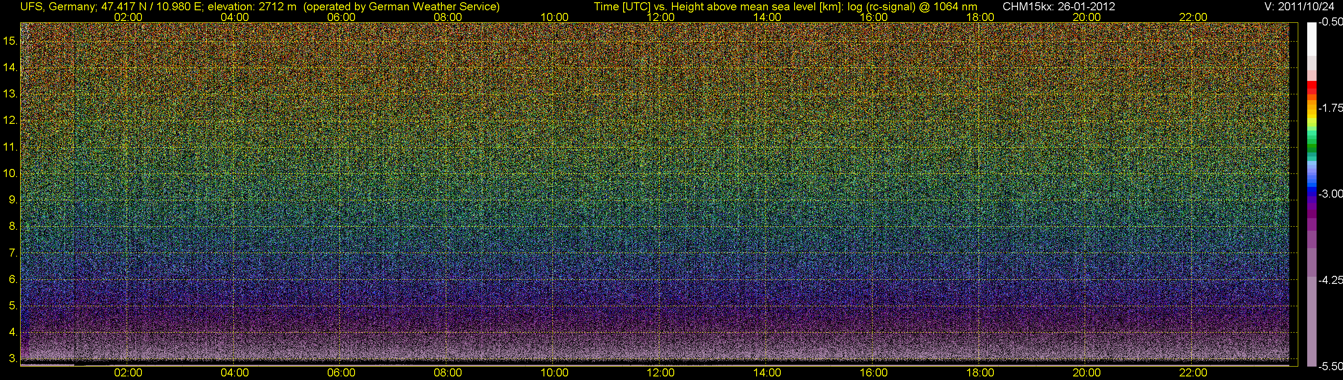Select the 9. km height axis label
Viewport: 1343px width, 380px height.
(x=13, y=200)
